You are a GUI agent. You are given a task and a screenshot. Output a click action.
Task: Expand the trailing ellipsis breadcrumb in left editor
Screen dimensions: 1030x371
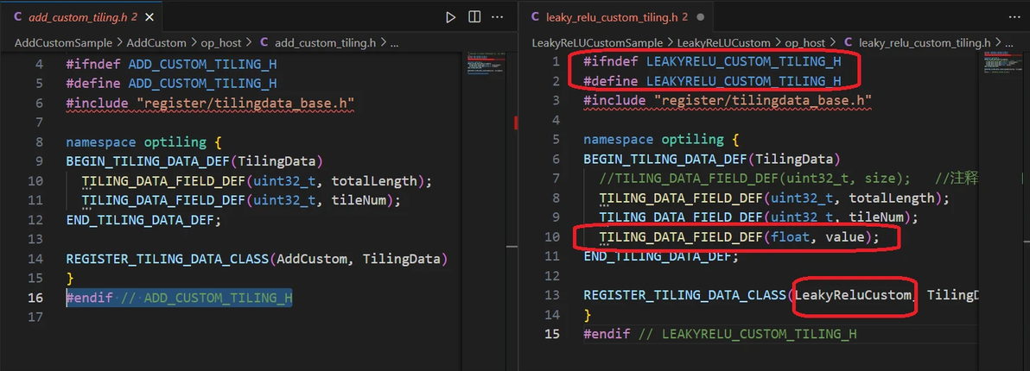(394, 42)
